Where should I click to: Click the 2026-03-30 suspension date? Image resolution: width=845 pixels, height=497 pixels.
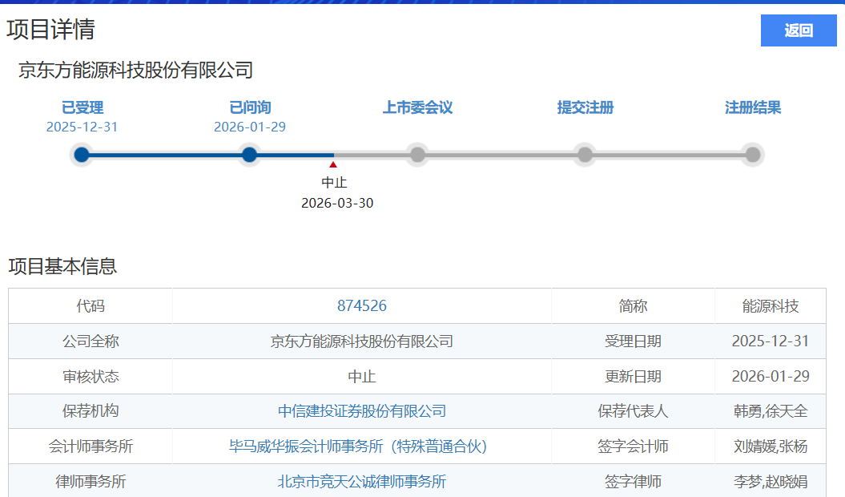337,203
